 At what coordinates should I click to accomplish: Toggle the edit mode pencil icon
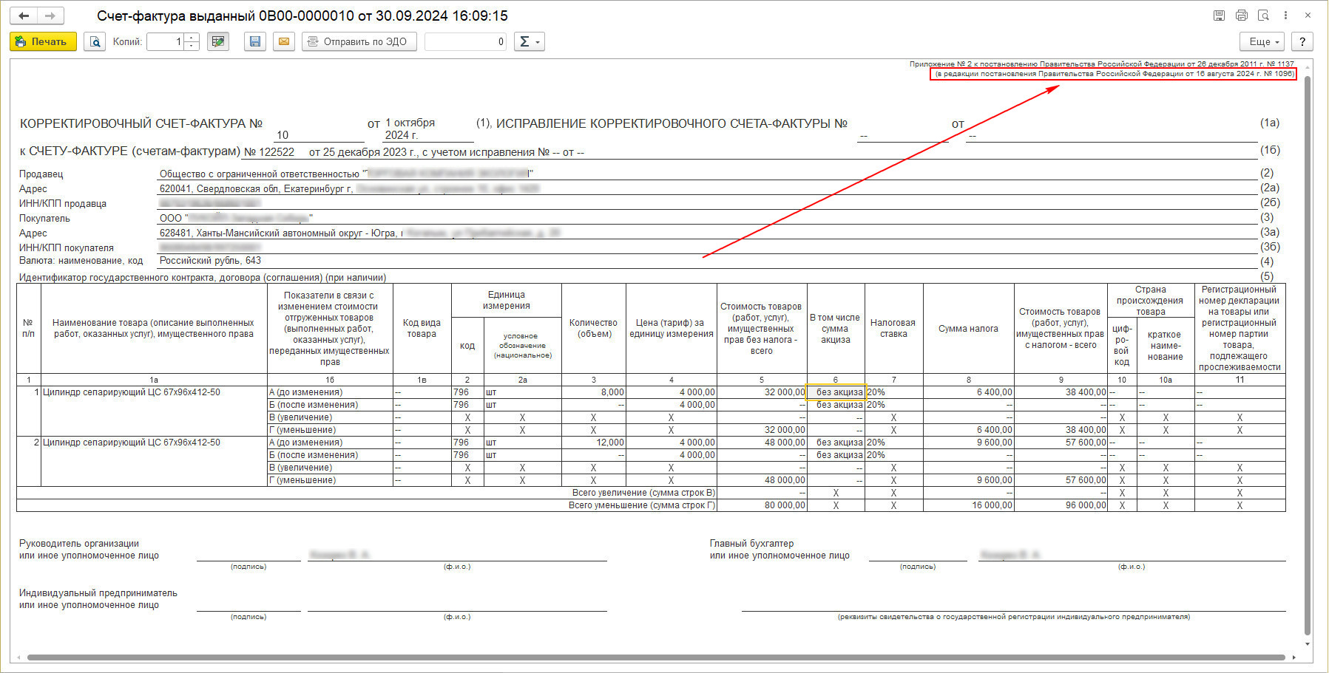click(x=217, y=41)
